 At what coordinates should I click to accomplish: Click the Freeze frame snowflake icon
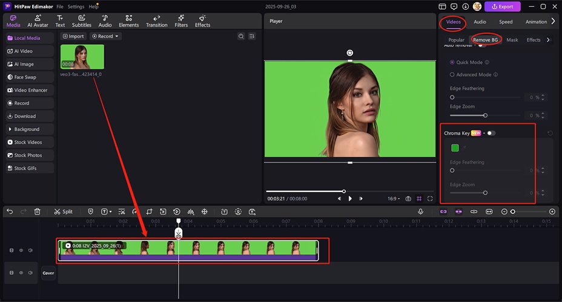point(205,211)
